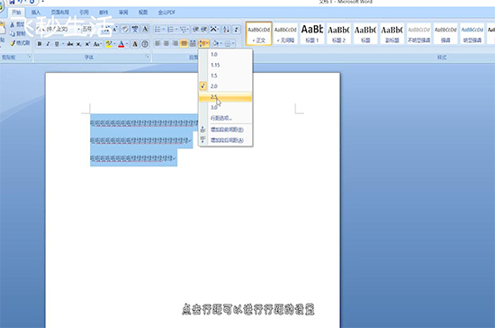Screen dimensions: 495x328
Task: Toggle Bold formatting in Font group
Action: [40, 44]
